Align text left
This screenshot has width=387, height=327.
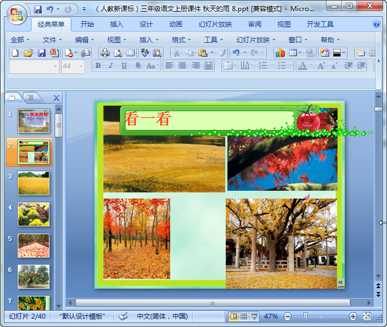[x=169, y=66]
